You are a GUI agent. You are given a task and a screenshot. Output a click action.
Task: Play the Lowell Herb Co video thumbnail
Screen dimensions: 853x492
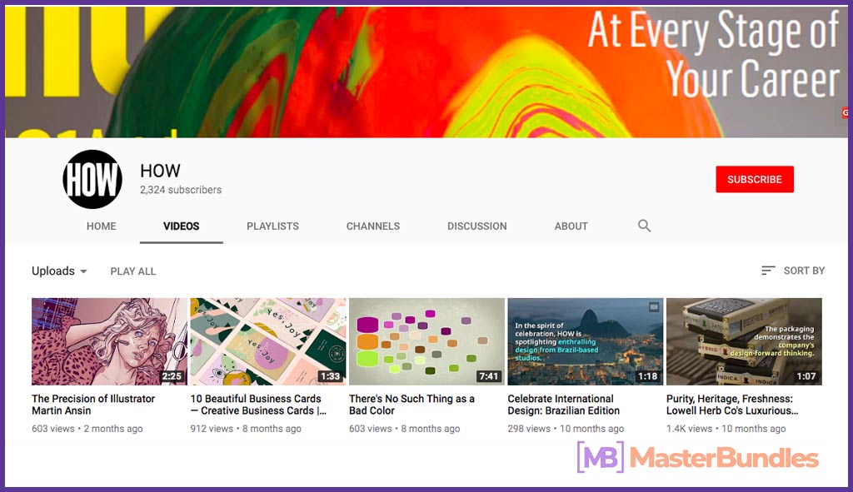[744, 341]
